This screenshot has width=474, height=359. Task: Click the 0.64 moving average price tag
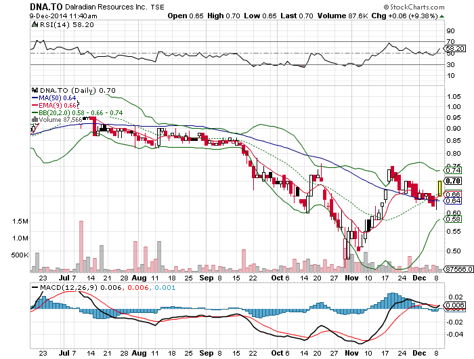click(x=454, y=200)
